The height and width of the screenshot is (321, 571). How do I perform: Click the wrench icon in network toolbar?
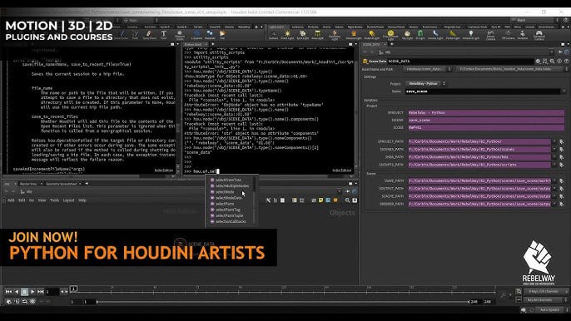point(268,200)
